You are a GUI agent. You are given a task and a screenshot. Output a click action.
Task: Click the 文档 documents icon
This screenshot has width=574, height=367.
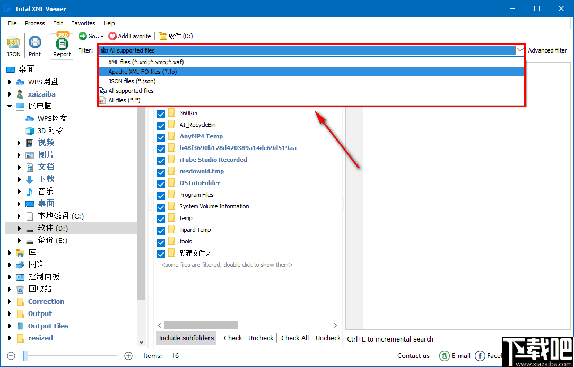pos(30,167)
